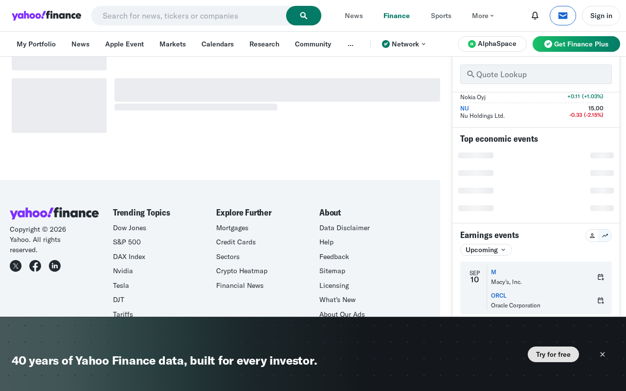Open Licensing link
The height and width of the screenshot is (391, 626).
coord(334,285)
